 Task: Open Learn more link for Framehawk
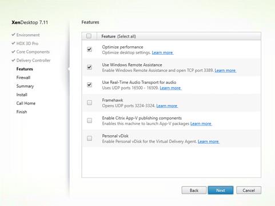point(167,106)
